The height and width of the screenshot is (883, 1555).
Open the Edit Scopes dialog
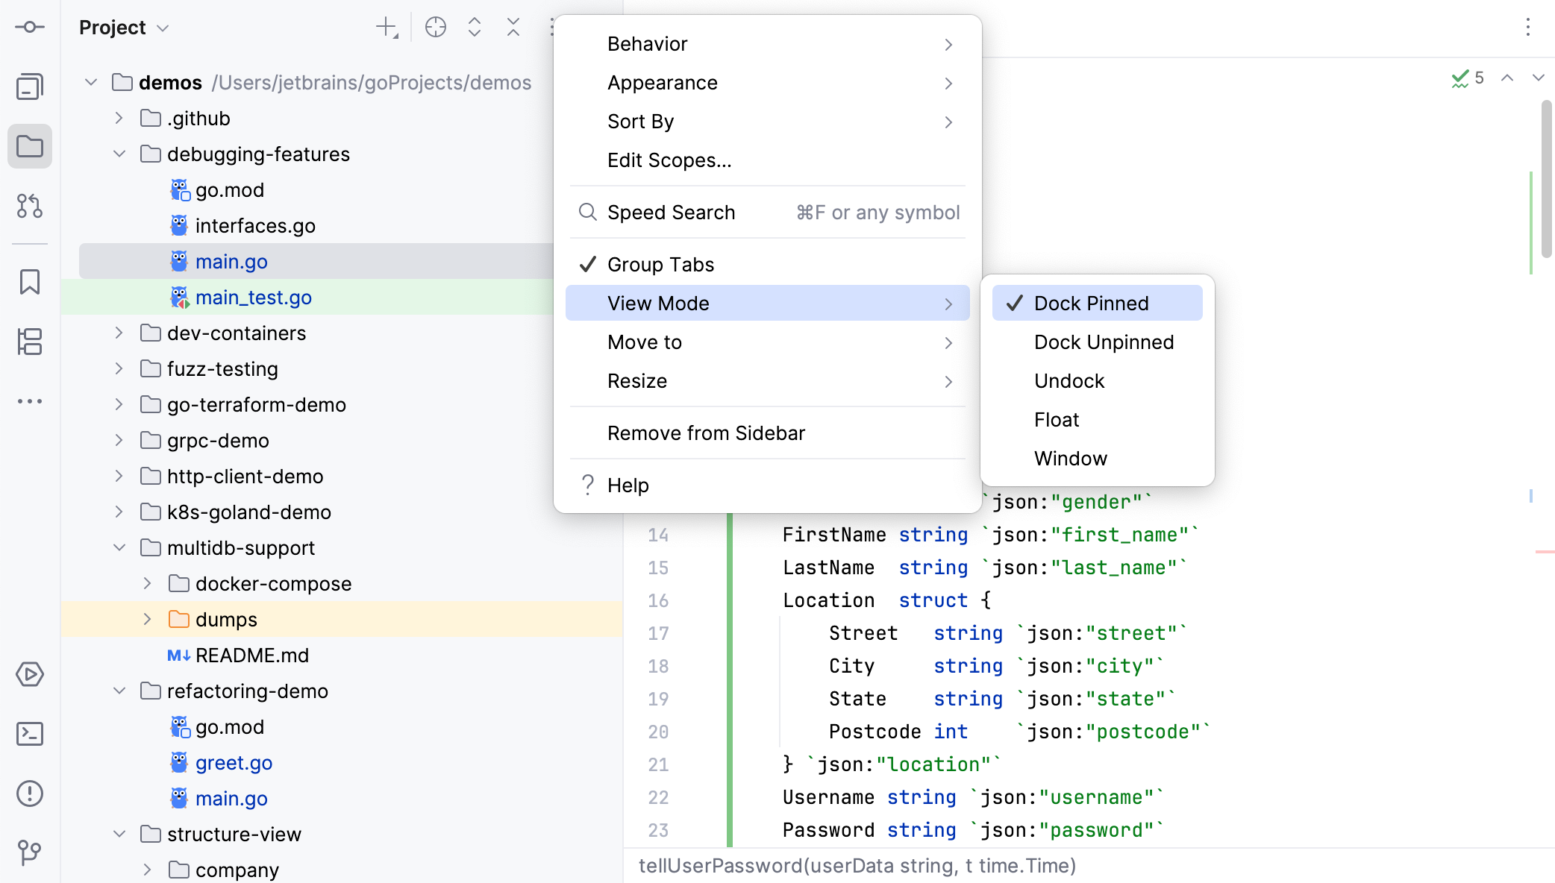pyautogui.click(x=669, y=160)
